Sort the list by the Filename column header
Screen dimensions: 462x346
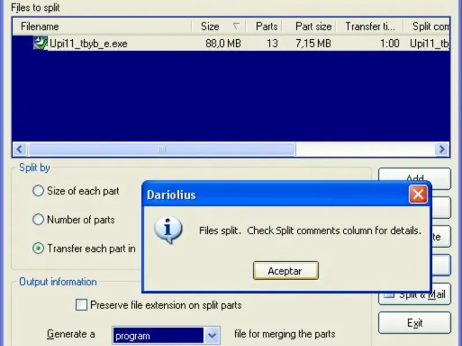(102, 27)
